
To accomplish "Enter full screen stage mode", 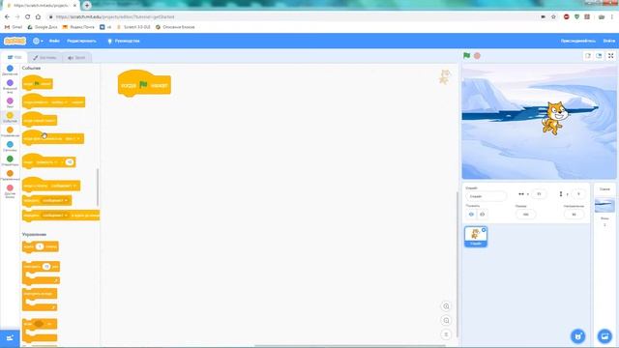I will point(610,56).
